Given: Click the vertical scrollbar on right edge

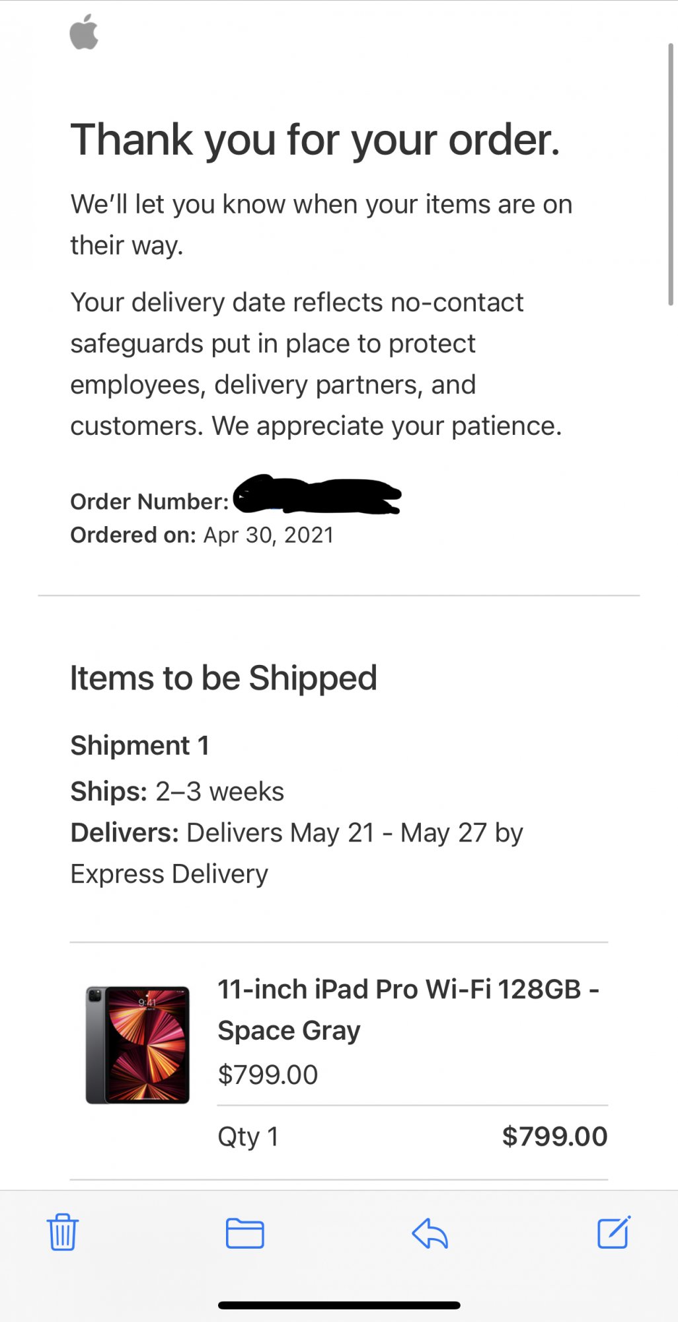Looking at the screenshot, I should 670,172.
